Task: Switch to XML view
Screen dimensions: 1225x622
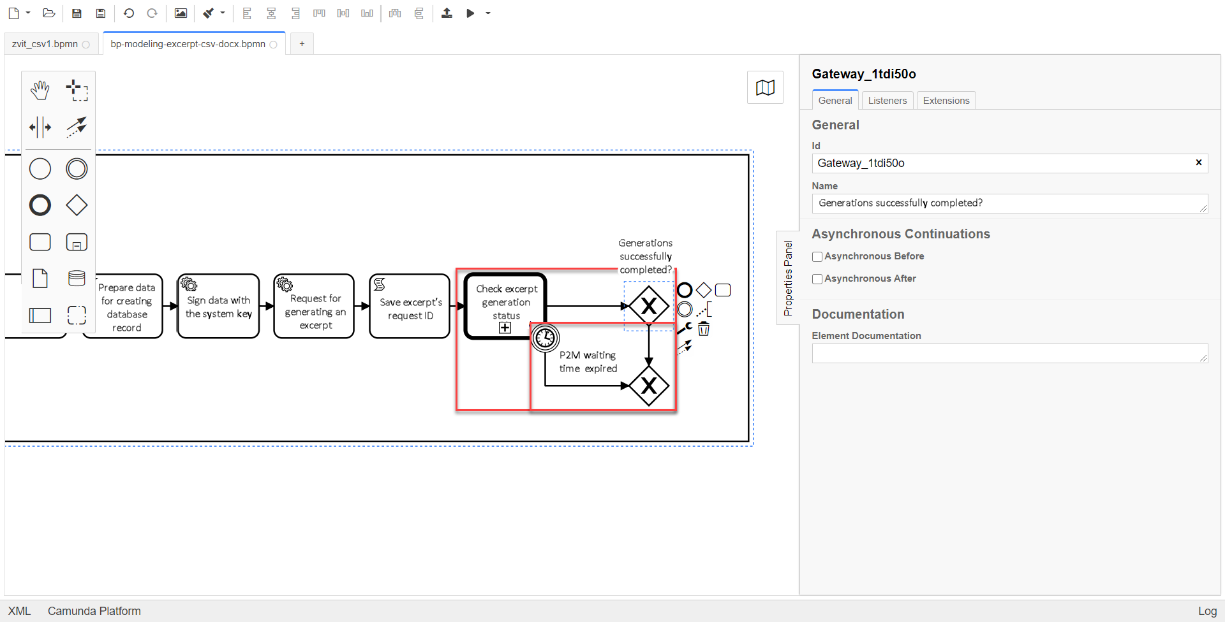Action: (x=20, y=611)
